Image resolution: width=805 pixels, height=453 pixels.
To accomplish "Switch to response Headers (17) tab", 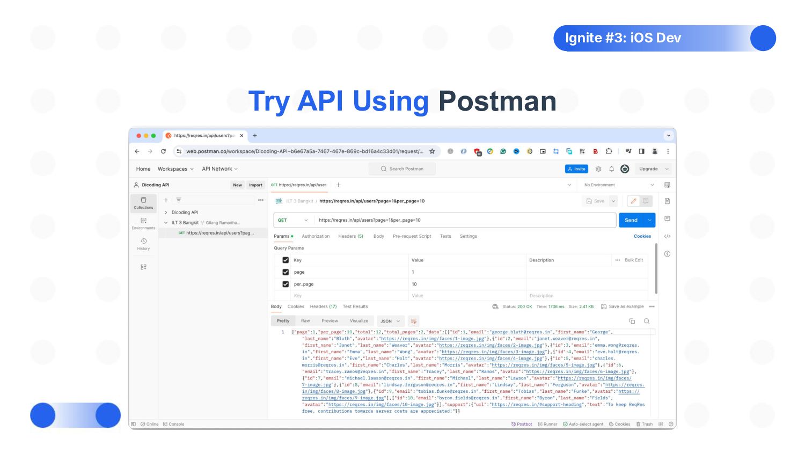I will (323, 306).
